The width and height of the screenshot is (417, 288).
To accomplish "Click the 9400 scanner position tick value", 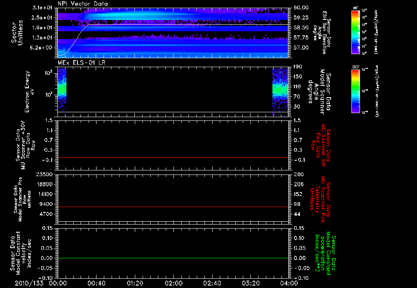I will click(46, 204).
